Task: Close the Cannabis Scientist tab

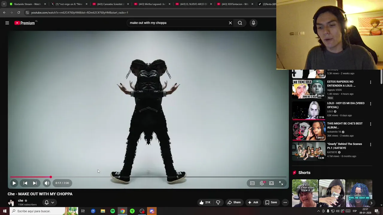Action: point(128,4)
